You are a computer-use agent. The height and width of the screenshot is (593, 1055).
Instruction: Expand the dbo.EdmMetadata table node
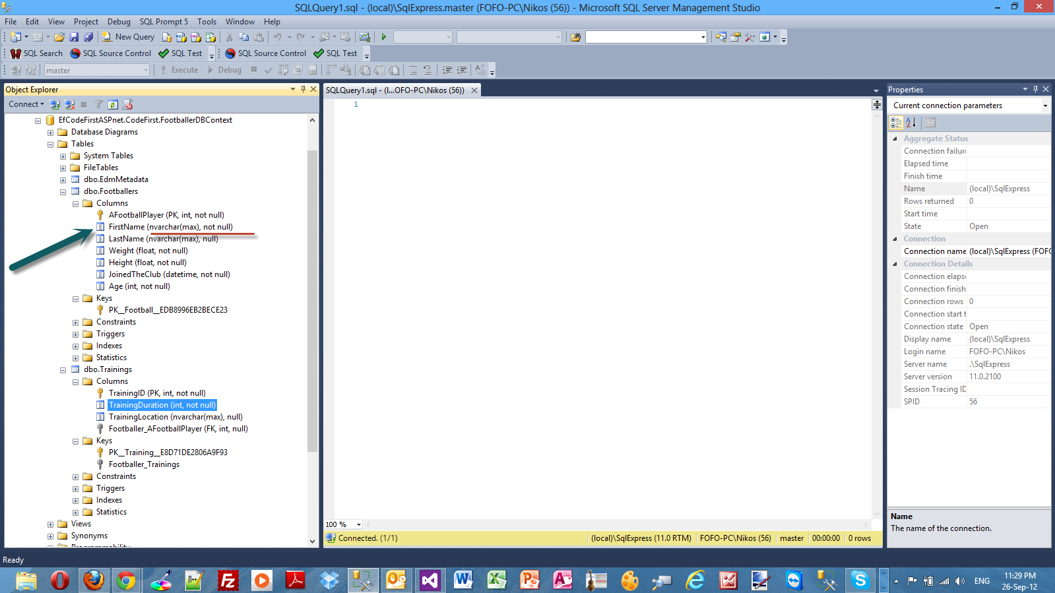pos(63,180)
